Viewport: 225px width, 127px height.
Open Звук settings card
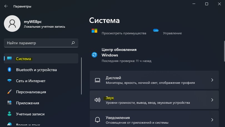point(154,100)
